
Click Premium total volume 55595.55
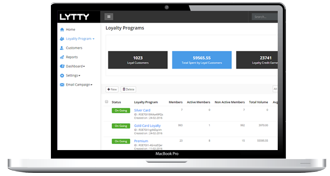point(262,141)
